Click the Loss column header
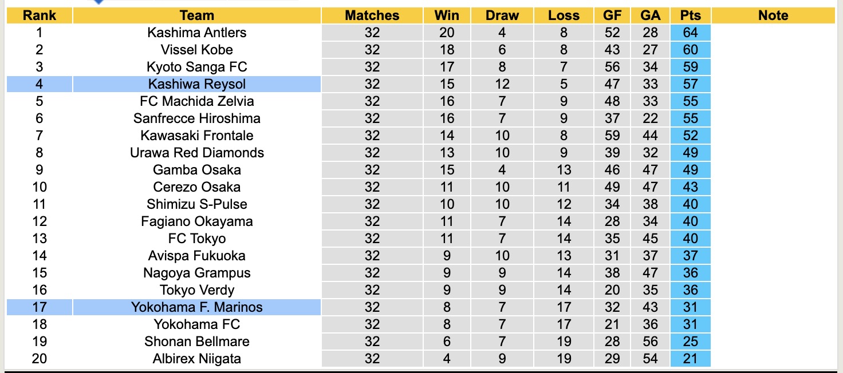 coord(564,15)
